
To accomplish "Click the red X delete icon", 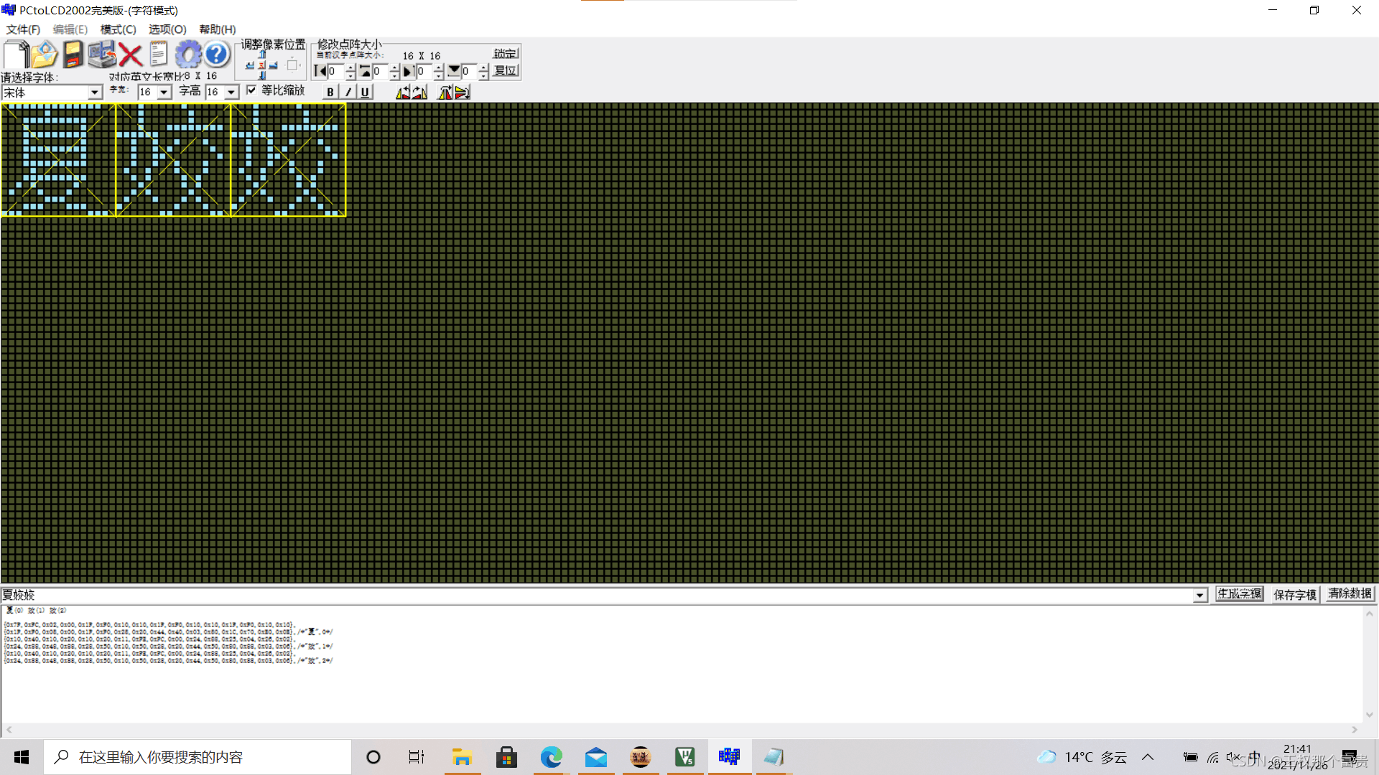I will tap(131, 55).
